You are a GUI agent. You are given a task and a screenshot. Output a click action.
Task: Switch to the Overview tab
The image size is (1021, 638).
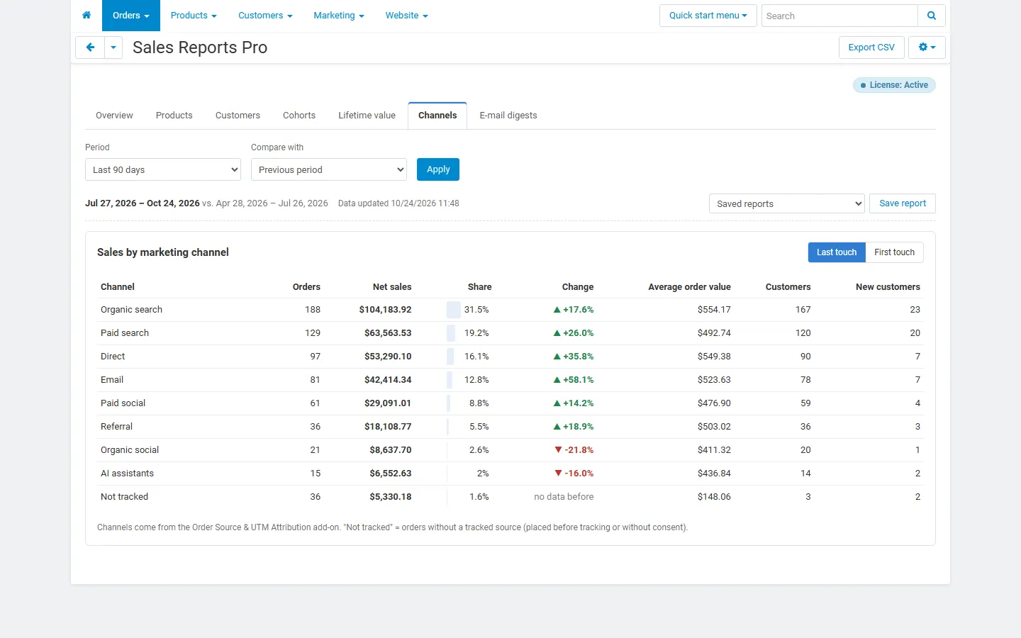(x=114, y=116)
